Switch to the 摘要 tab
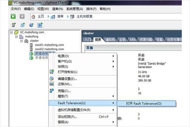The image size is (190, 127). click(98, 40)
